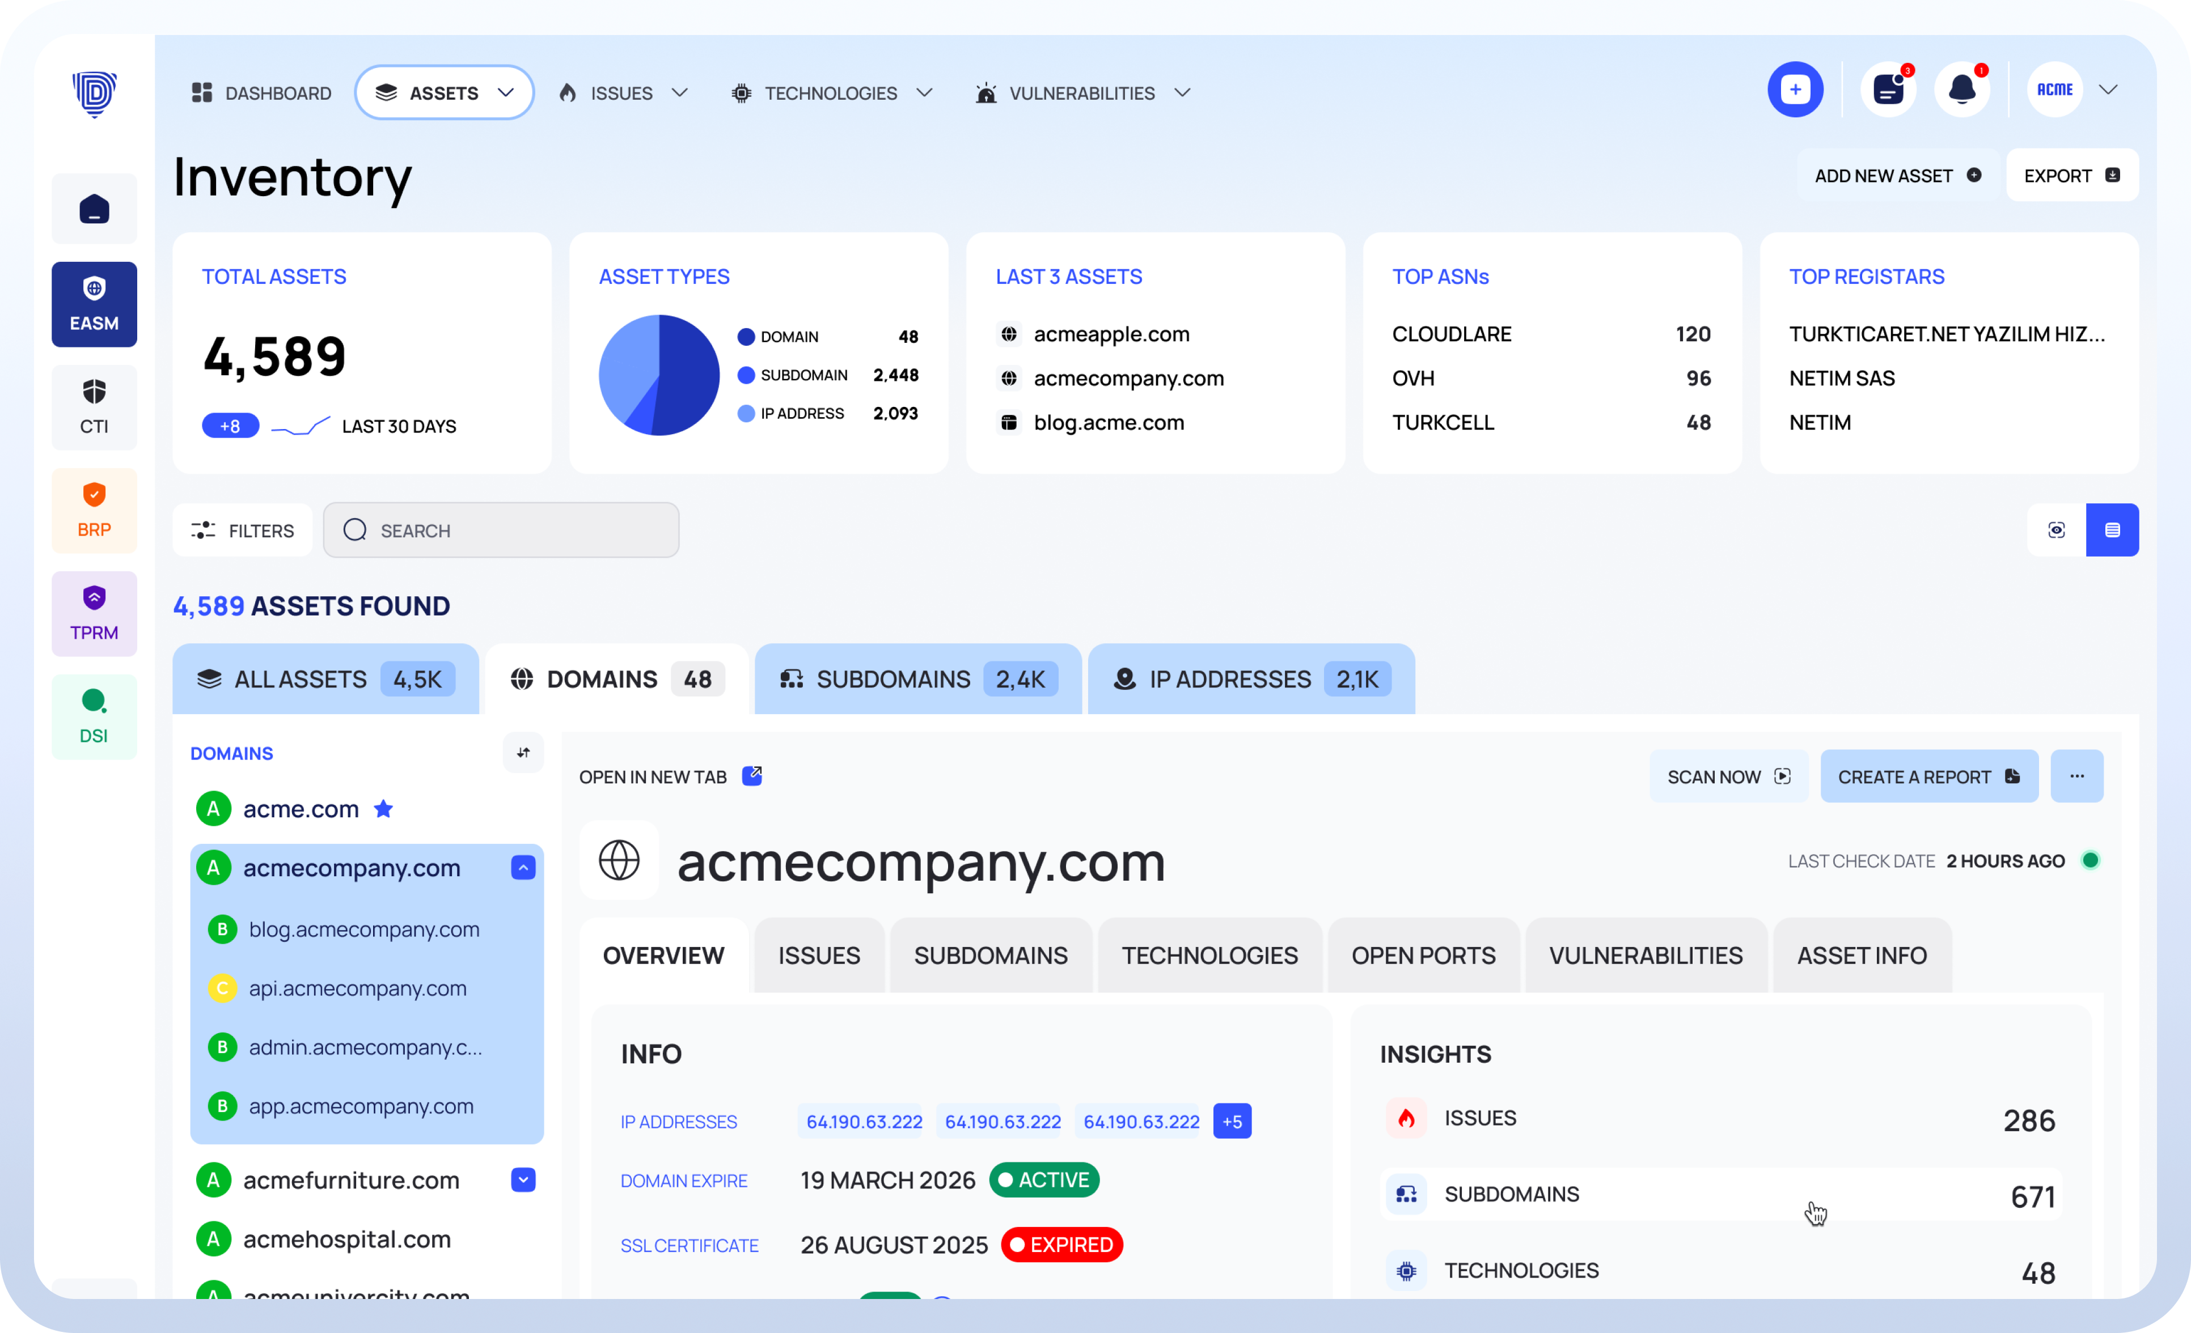Viewport: 2191px width, 1333px height.
Task: Click the home icon in sidebar
Action: click(94, 210)
